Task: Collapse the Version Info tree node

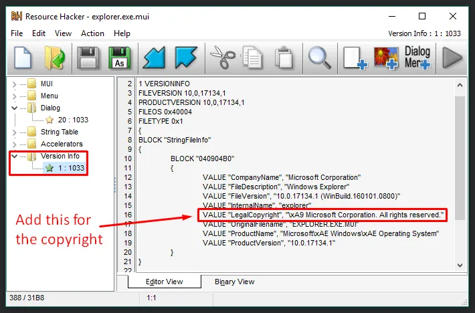Action: click(14, 156)
